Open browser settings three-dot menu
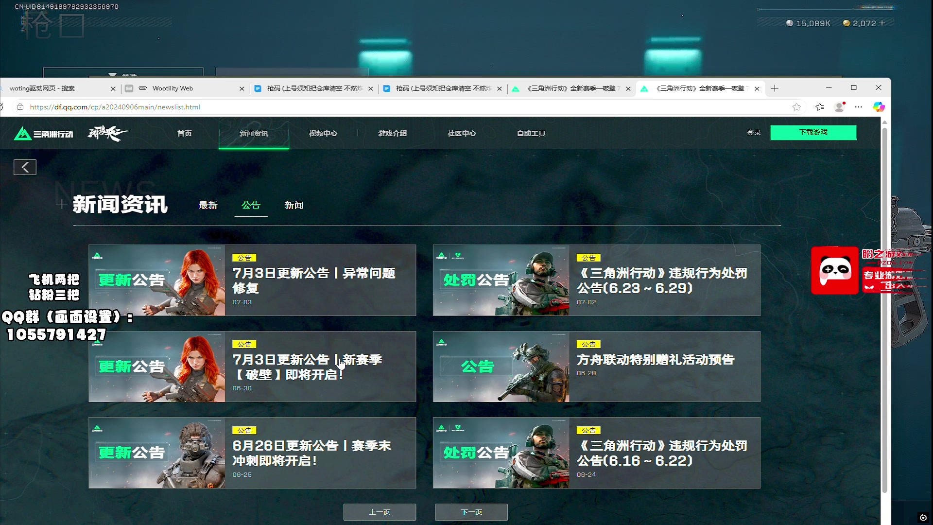 859,107
